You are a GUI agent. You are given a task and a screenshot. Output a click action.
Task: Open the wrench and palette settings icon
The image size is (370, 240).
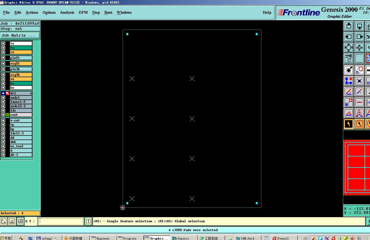(x=349, y=58)
